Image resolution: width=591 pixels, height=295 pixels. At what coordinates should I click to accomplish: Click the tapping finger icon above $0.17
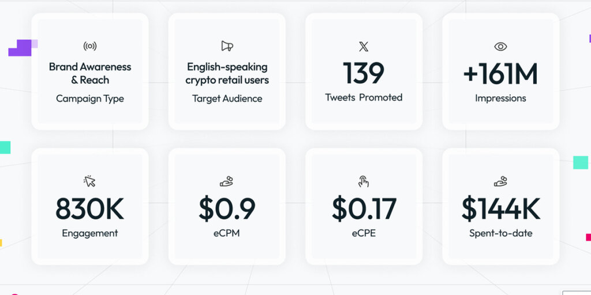(x=364, y=181)
